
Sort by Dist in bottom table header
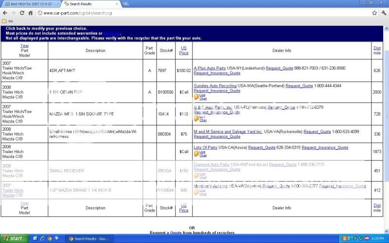(x=377, y=206)
